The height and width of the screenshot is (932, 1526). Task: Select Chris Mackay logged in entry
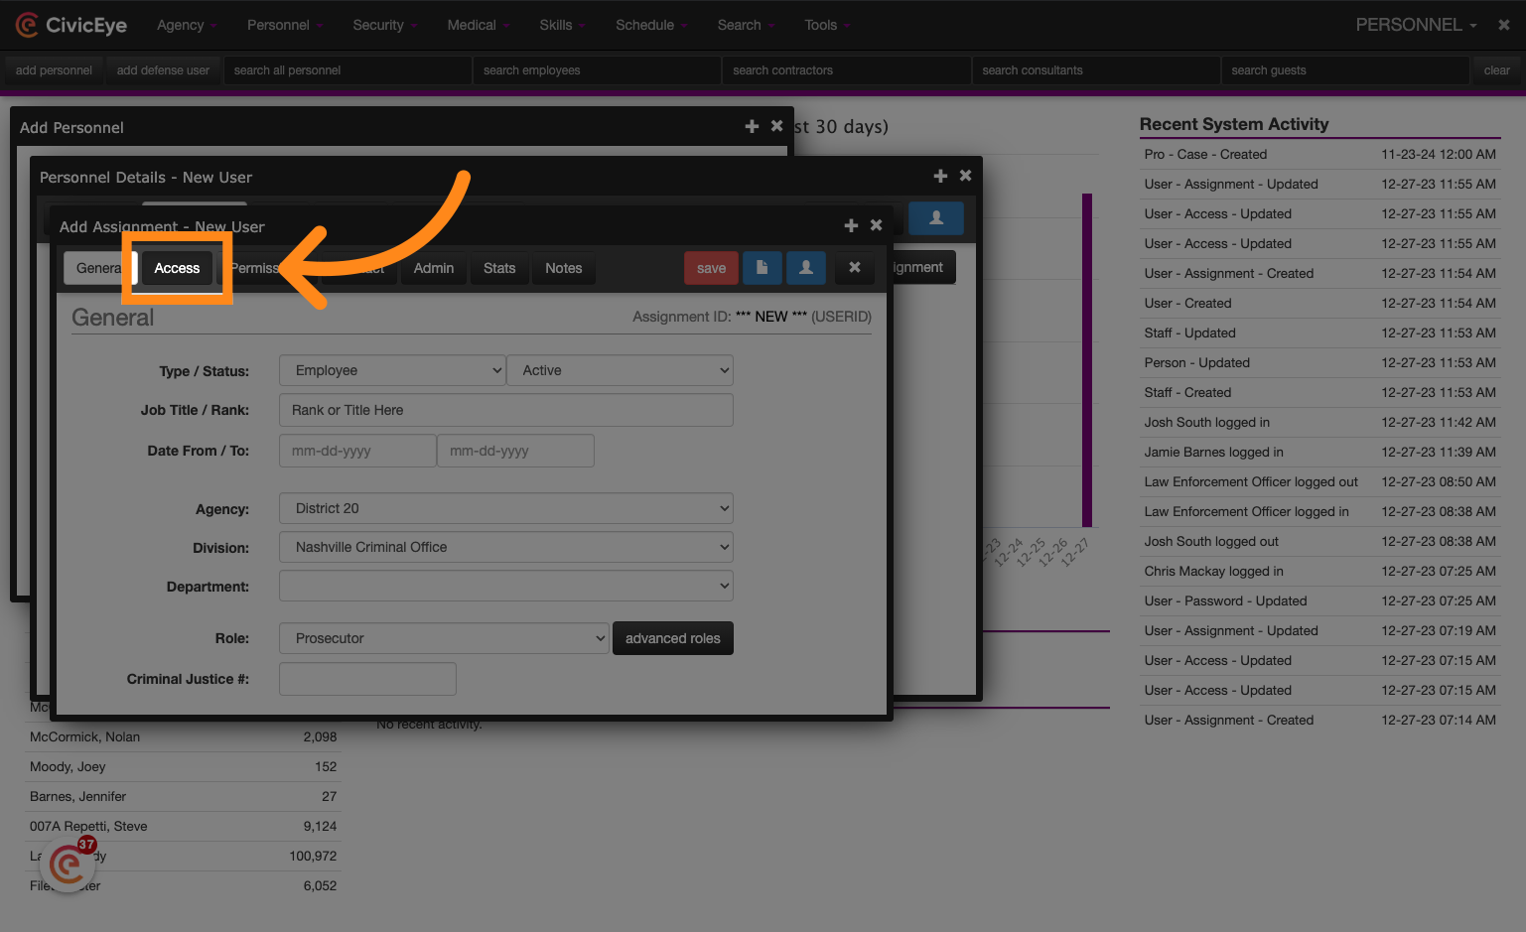point(1319,571)
